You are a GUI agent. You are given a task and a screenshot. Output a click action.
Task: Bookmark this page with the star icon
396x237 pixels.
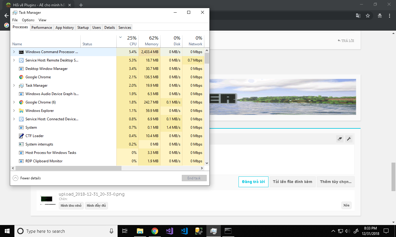(x=368, y=16)
